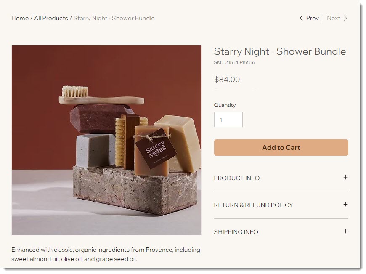Select the Starry Night - Shower Bundle breadcrumb

click(x=114, y=18)
